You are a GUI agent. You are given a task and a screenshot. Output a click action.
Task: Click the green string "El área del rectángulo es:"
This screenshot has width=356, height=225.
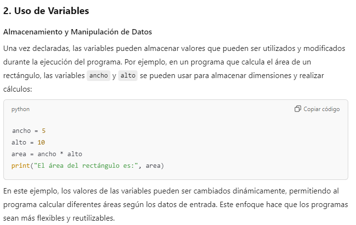[86, 166]
